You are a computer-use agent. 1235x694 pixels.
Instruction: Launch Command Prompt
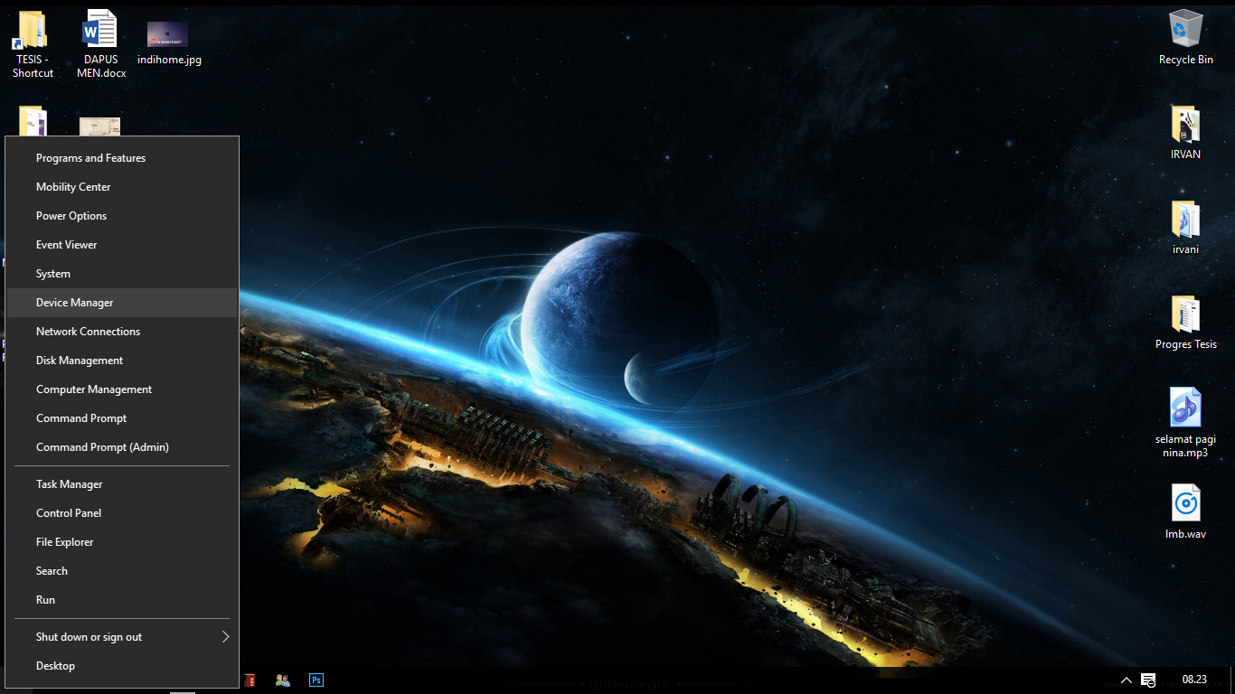click(x=122, y=418)
